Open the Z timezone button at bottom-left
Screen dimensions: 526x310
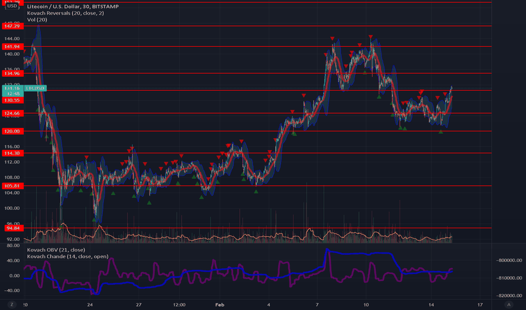(x=12, y=304)
